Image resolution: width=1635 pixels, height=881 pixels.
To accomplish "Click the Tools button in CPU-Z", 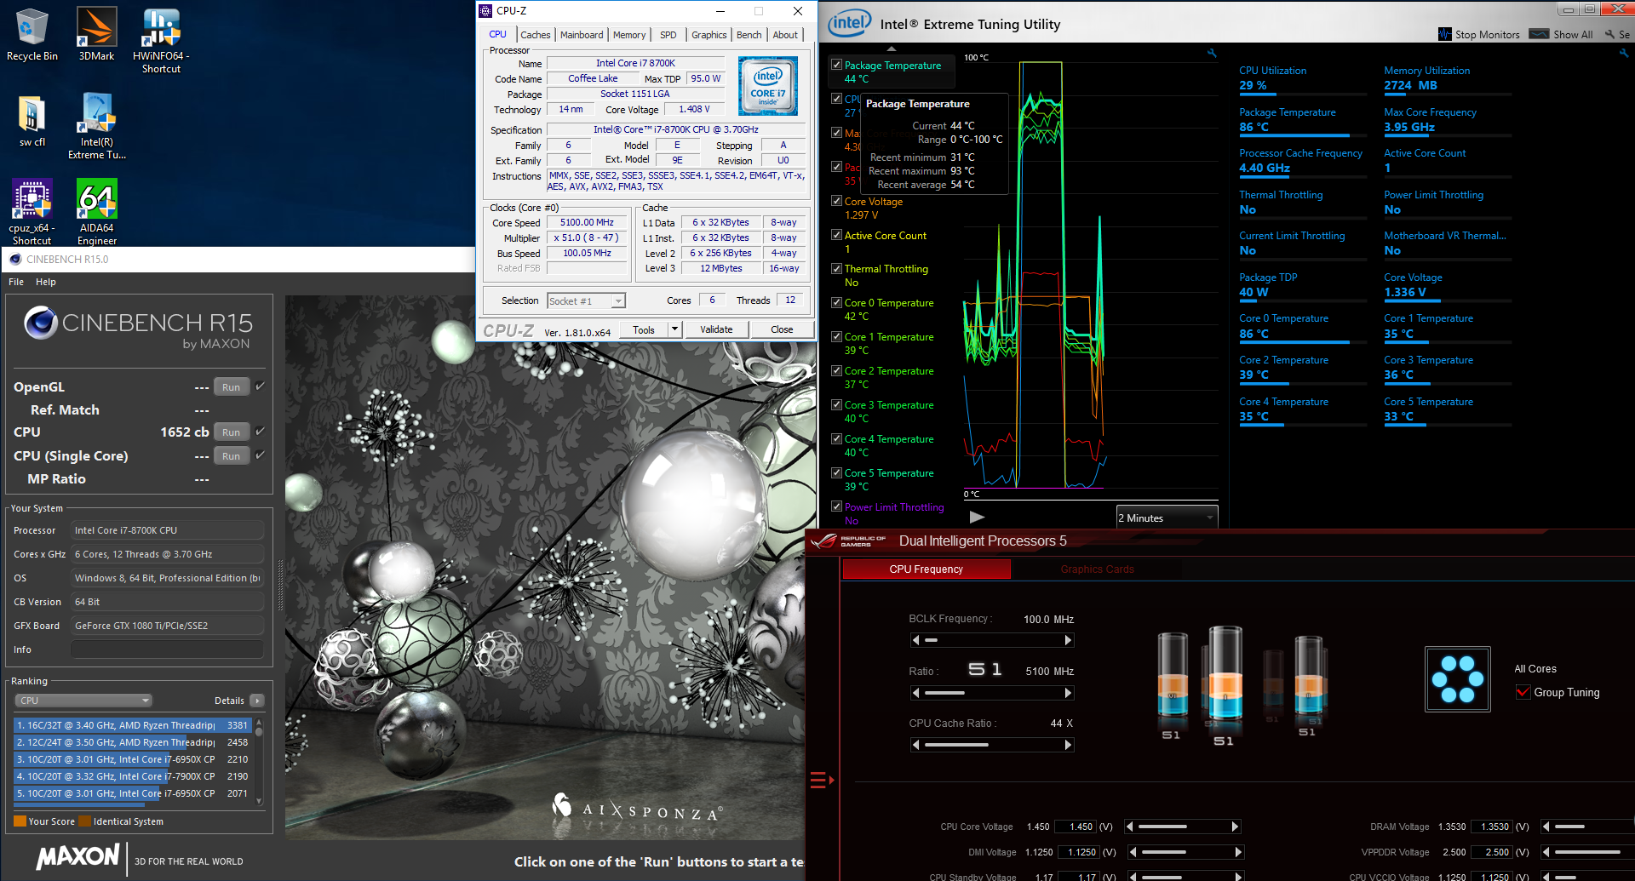I will coord(644,329).
